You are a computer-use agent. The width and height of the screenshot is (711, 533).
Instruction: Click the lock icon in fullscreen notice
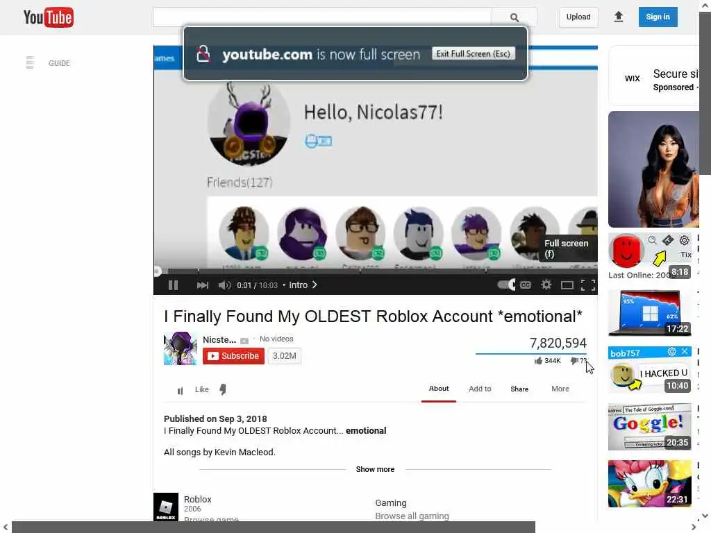pos(203,53)
